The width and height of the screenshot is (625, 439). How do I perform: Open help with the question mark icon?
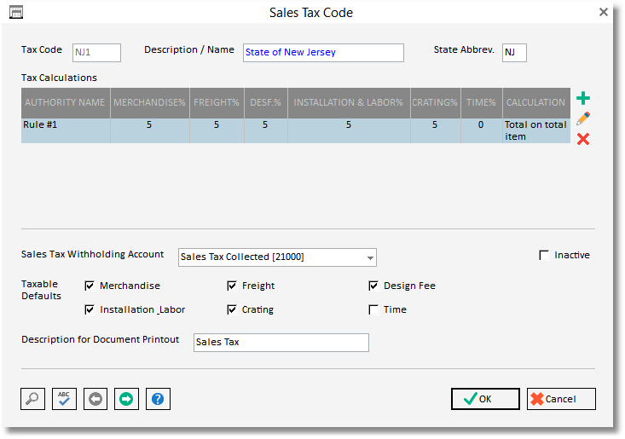157,399
